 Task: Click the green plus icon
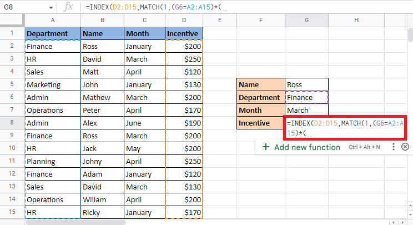(x=266, y=147)
